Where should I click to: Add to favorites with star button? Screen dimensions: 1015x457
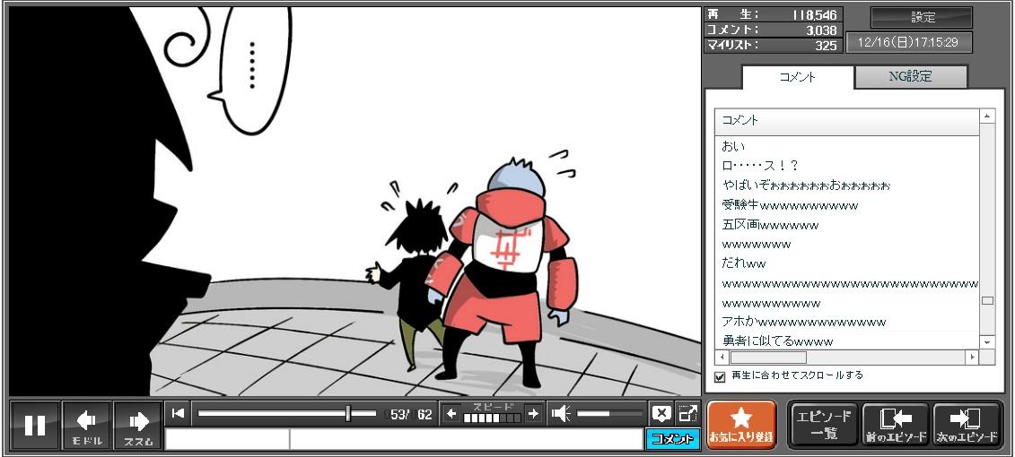pyautogui.click(x=741, y=425)
